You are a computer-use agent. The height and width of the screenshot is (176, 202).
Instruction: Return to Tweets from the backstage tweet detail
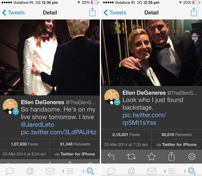coord(115,13)
